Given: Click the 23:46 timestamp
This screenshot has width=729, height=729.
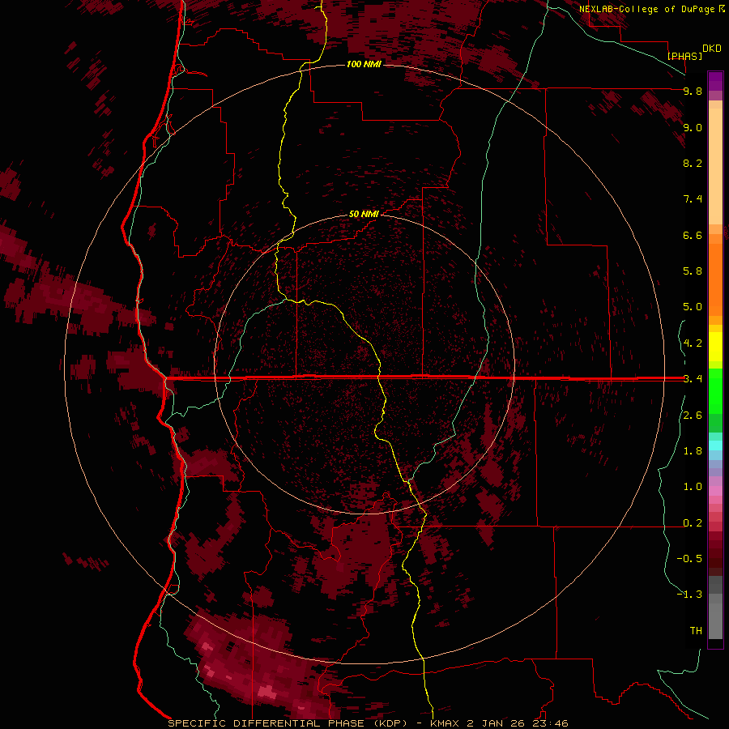Looking at the screenshot, I should pyautogui.click(x=552, y=723).
